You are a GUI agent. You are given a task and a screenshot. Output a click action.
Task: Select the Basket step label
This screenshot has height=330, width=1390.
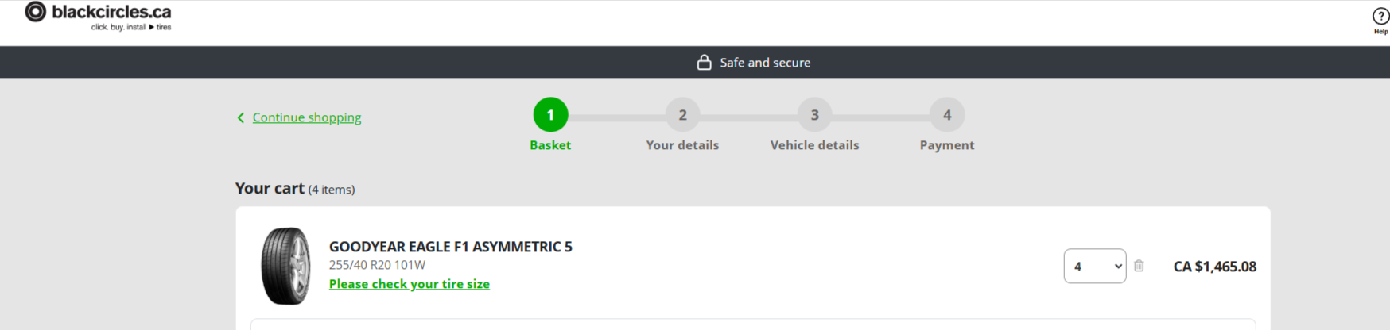pyautogui.click(x=550, y=145)
